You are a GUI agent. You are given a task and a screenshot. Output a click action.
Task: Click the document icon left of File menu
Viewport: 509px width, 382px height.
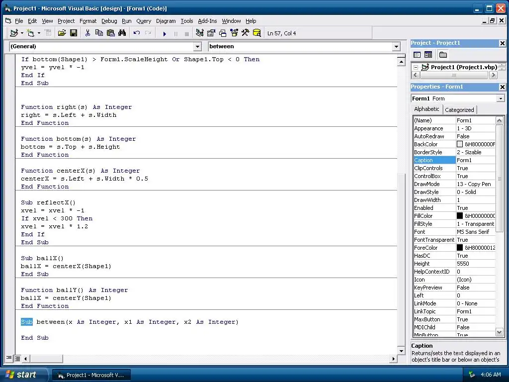(x=8, y=21)
